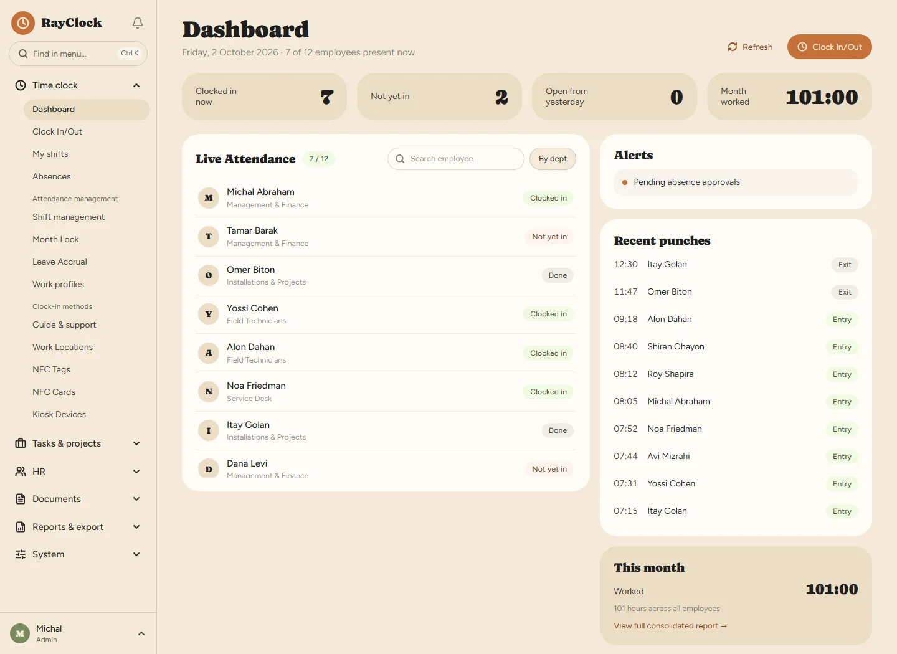Click the Reports & export icon
Screen dimensions: 897x654
pos(21,527)
